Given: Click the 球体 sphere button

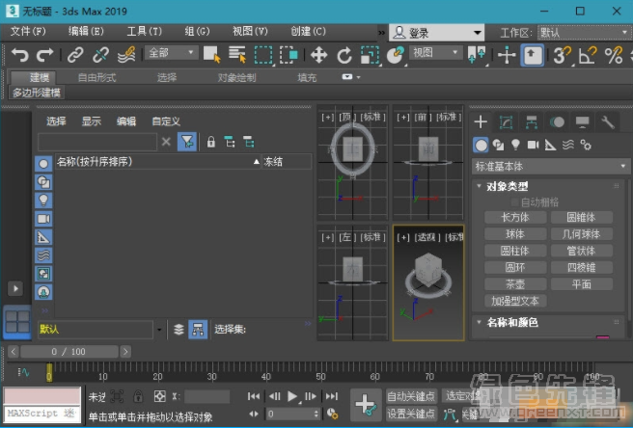Looking at the screenshot, I should (515, 234).
